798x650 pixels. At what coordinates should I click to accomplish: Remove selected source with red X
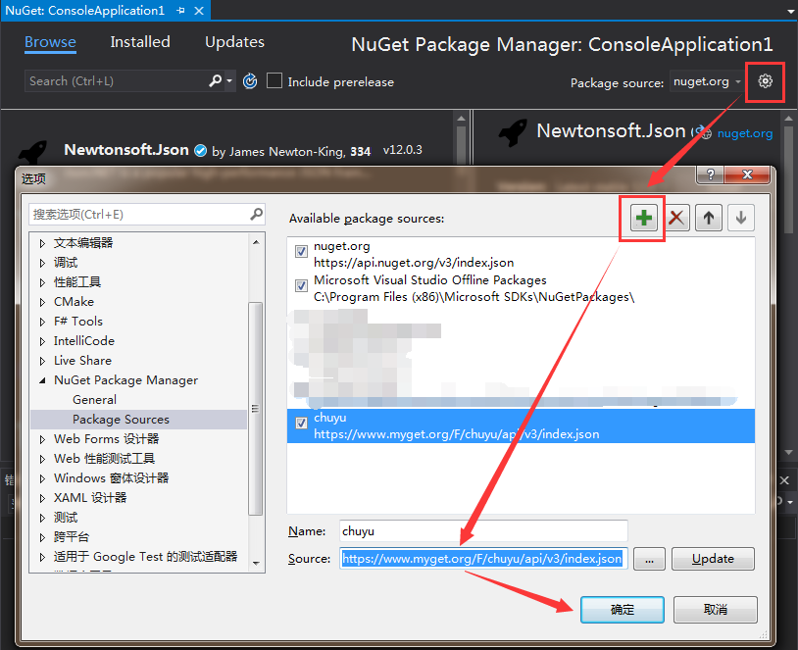676,218
